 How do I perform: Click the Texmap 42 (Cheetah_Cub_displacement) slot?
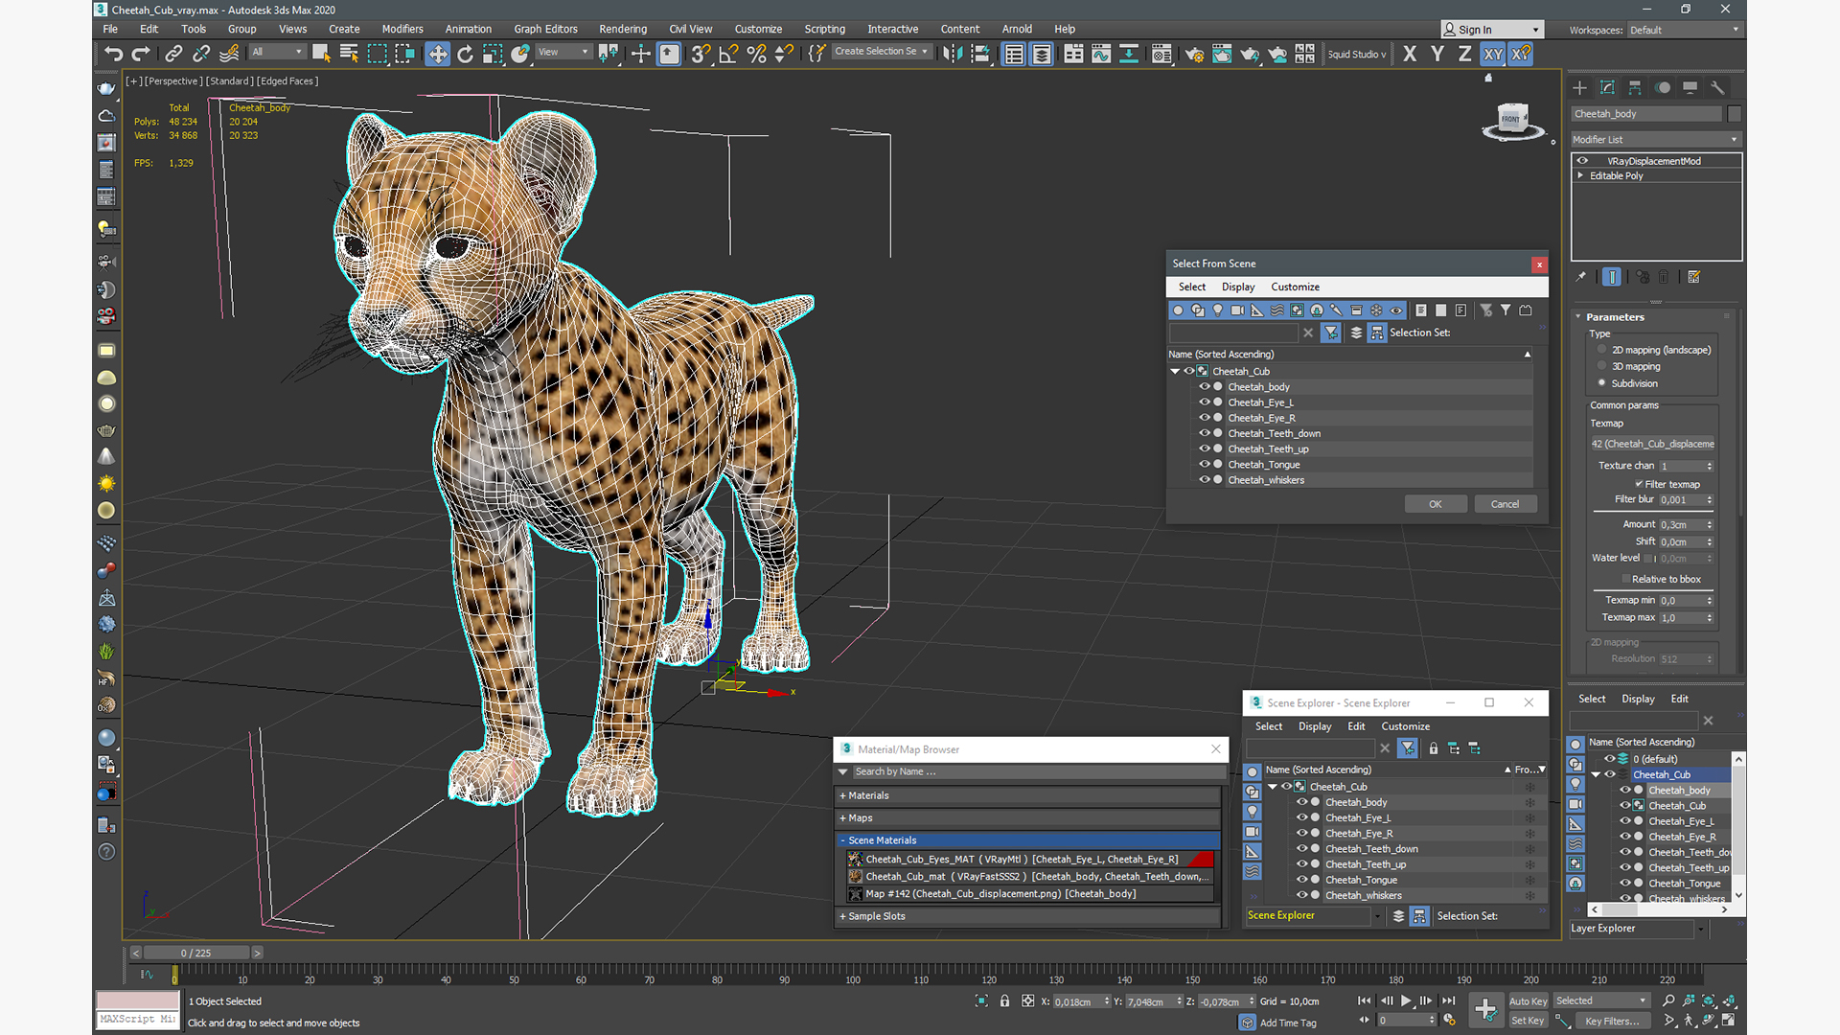click(x=1652, y=444)
